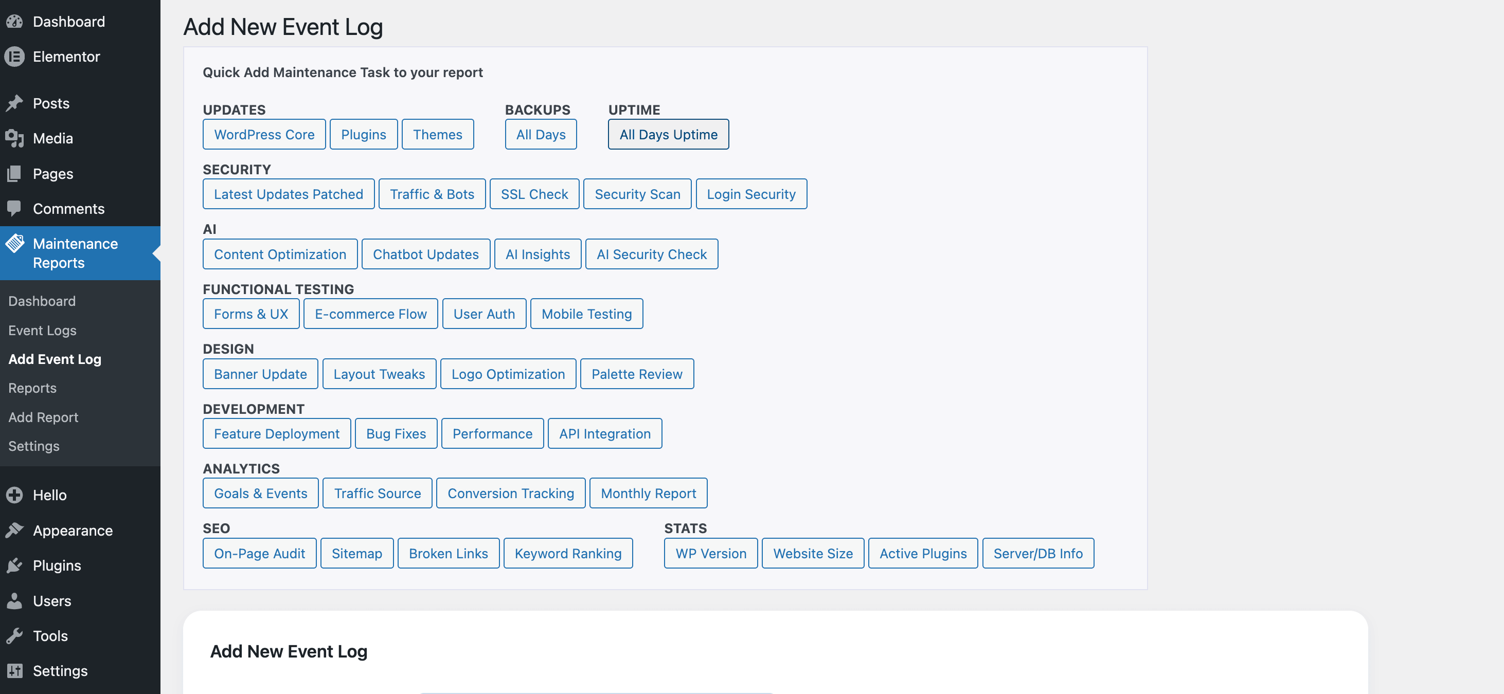Click the Posts pushpin icon
1504x694 pixels.
pyautogui.click(x=14, y=103)
